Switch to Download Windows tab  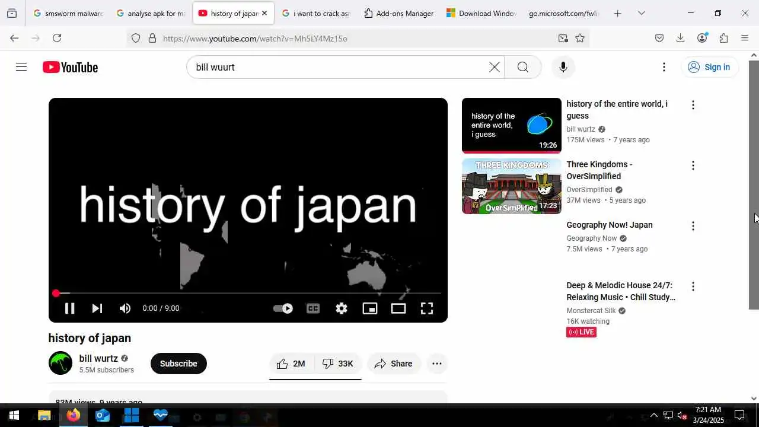pos(481,13)
